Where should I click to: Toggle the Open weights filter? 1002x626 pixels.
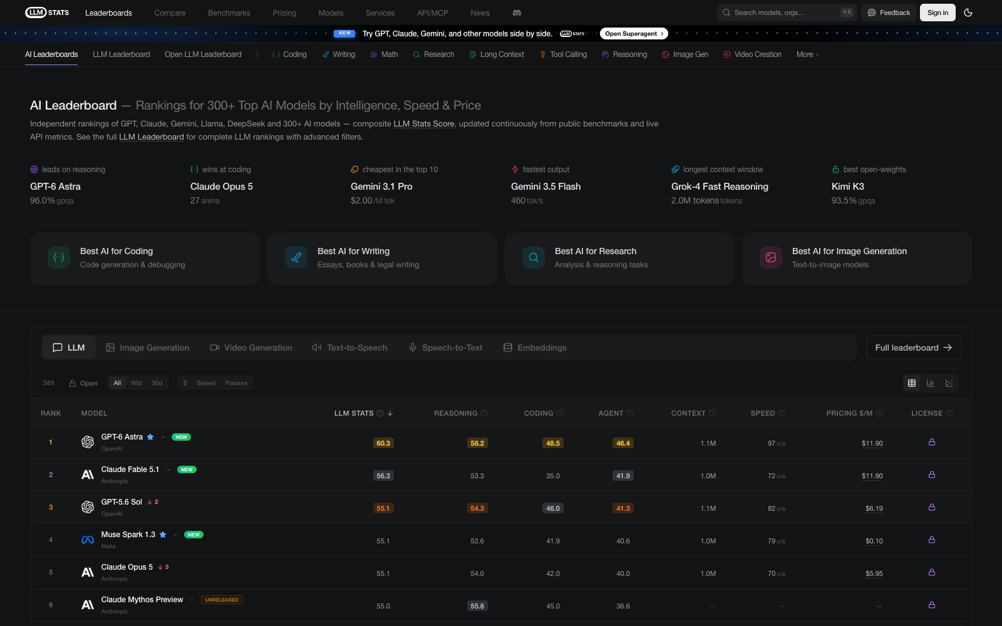pos(83,383)
